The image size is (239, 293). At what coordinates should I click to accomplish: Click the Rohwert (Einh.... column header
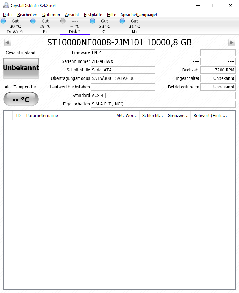click(210, 116)
